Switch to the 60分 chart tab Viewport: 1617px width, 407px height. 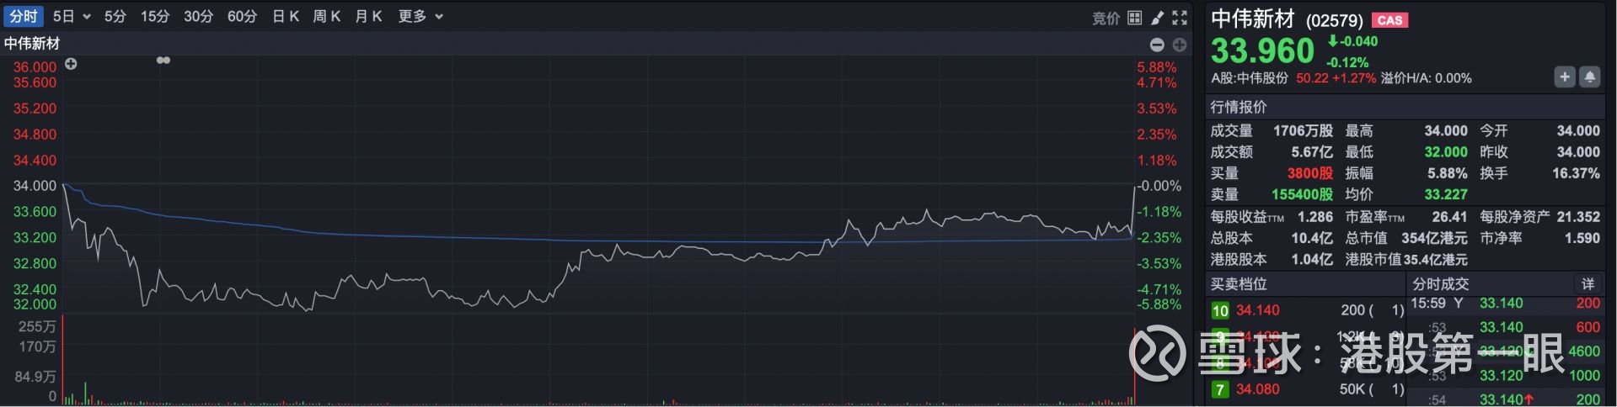pos(243,16)
